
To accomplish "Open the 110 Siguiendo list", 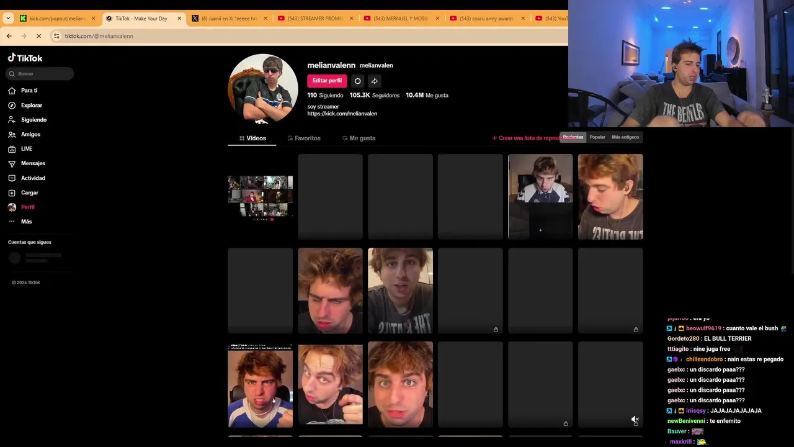I will coord(325,95).
